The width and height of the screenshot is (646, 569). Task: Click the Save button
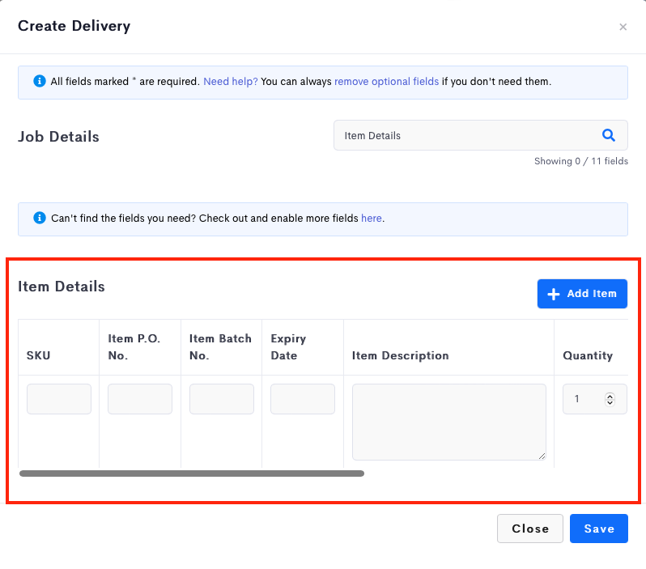click(x=598, y=529)
